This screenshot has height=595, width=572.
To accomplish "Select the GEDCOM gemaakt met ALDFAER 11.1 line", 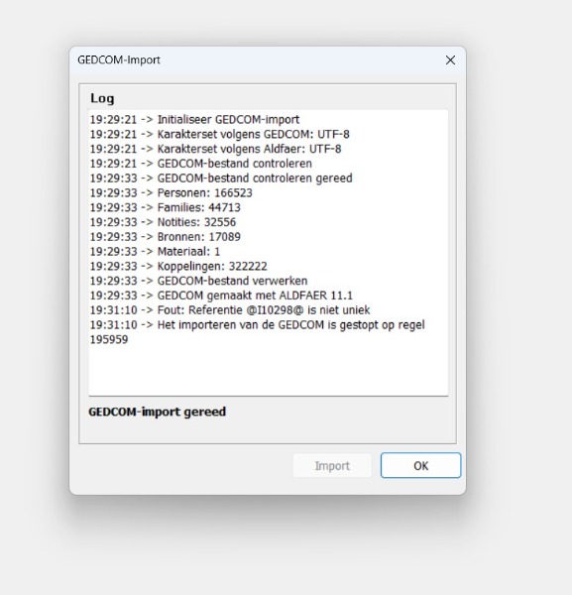I will pyautogui.click(x=221, y=296).
